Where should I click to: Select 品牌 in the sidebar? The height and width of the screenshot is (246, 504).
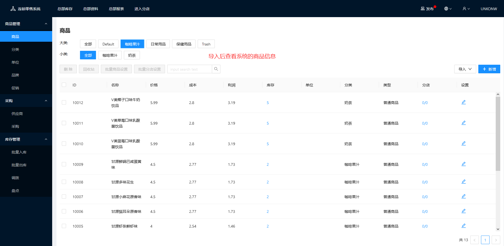click(x=26, y=75)
